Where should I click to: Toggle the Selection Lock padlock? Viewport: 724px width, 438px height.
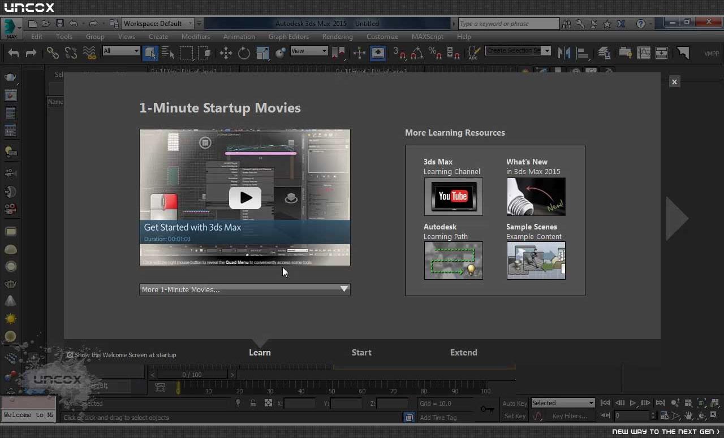click(253, 403)
